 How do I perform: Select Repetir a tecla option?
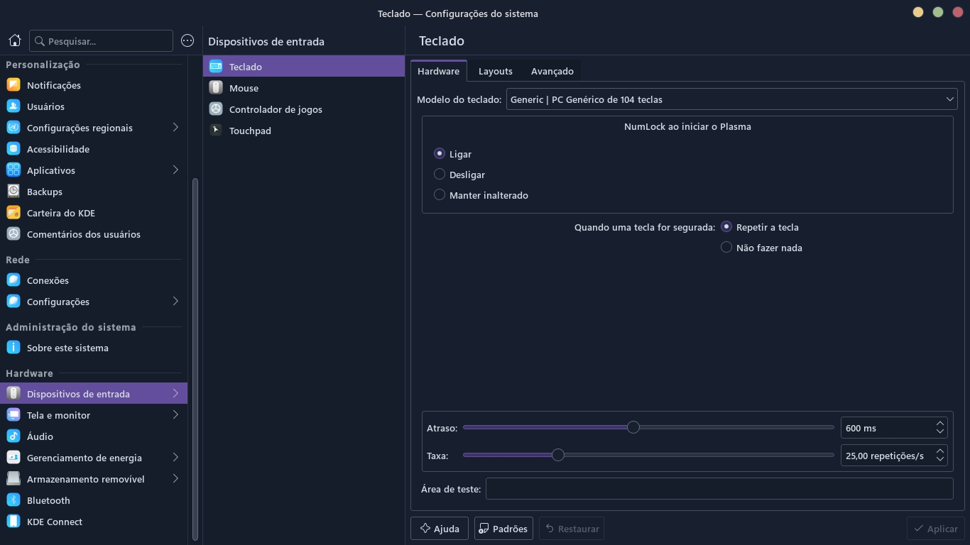click(x=726, y=226)
